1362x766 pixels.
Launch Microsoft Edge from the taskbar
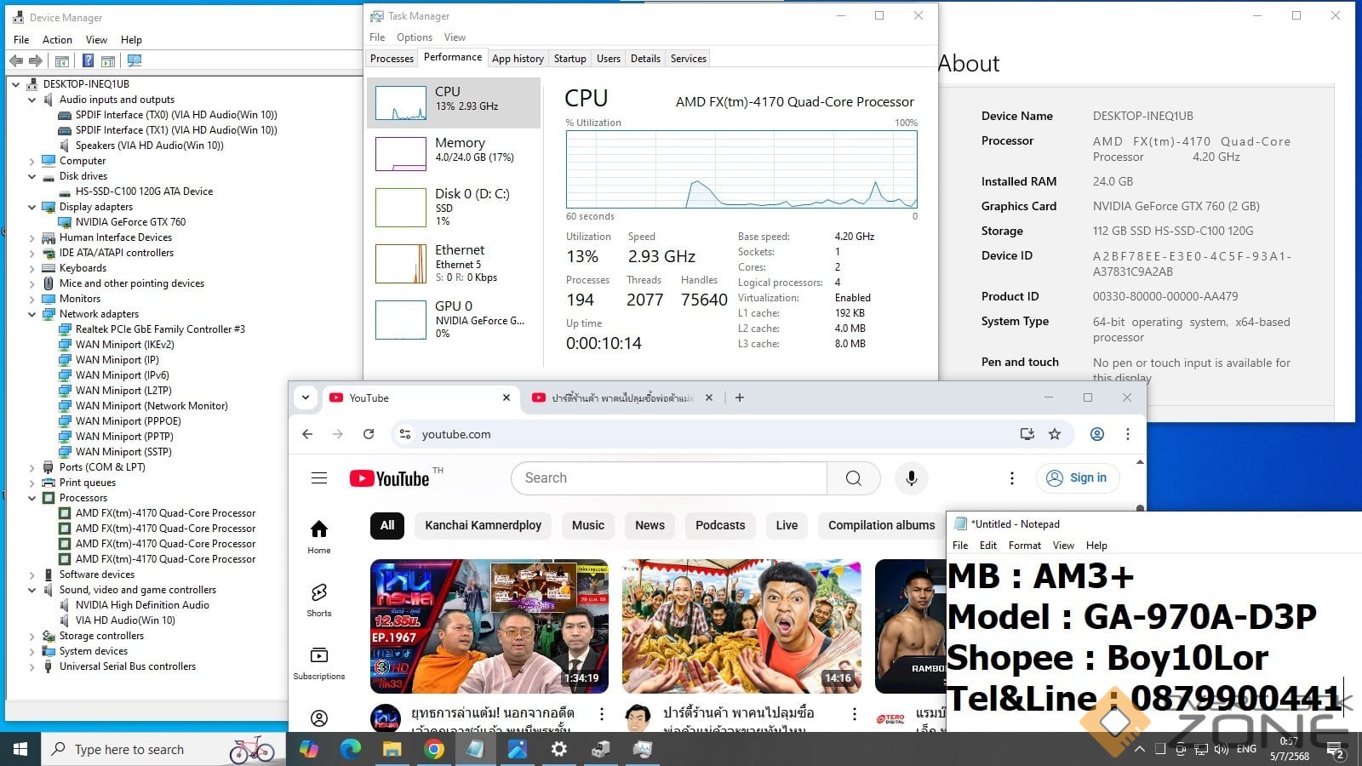click(350, 749)
